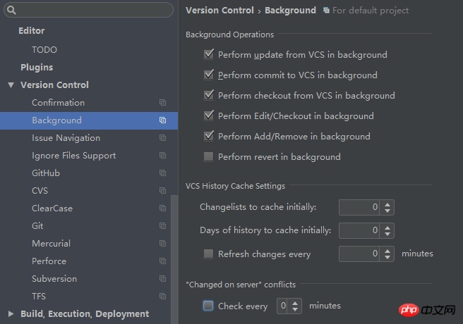Click project-level icon beside Subversion
463x324 pixels.
click(163, 279)
